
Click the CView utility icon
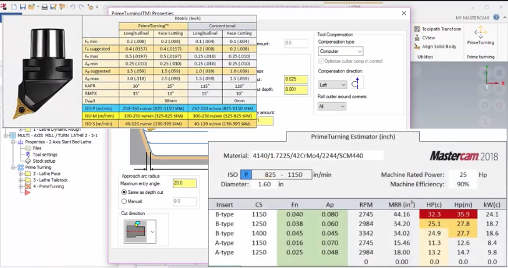[418, 38]
